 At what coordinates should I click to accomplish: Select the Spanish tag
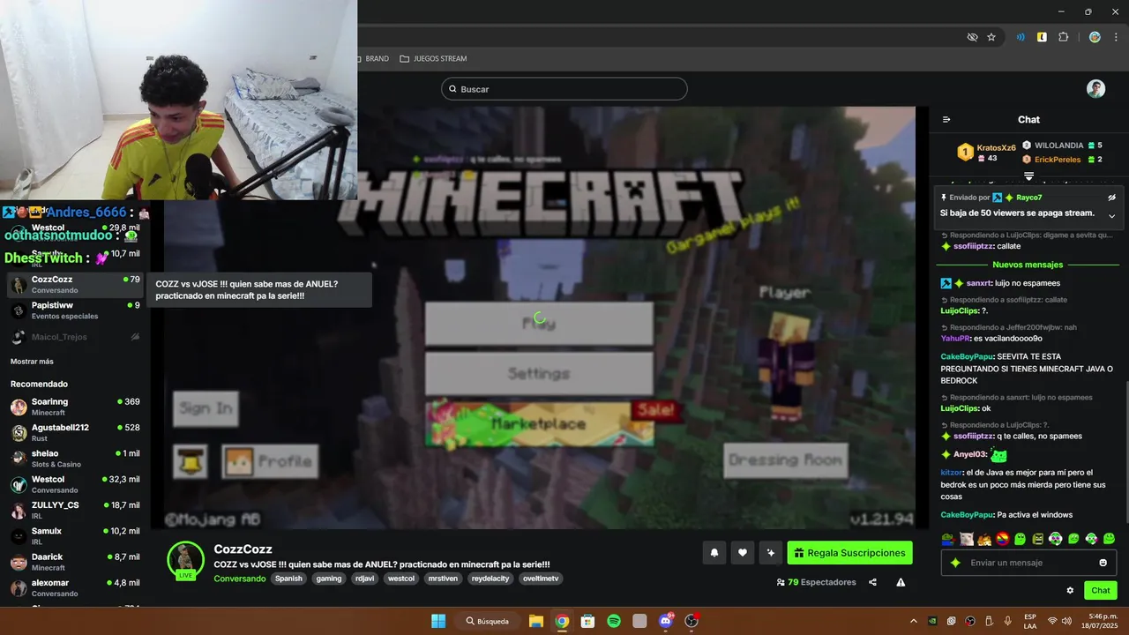tap(288, 579)
